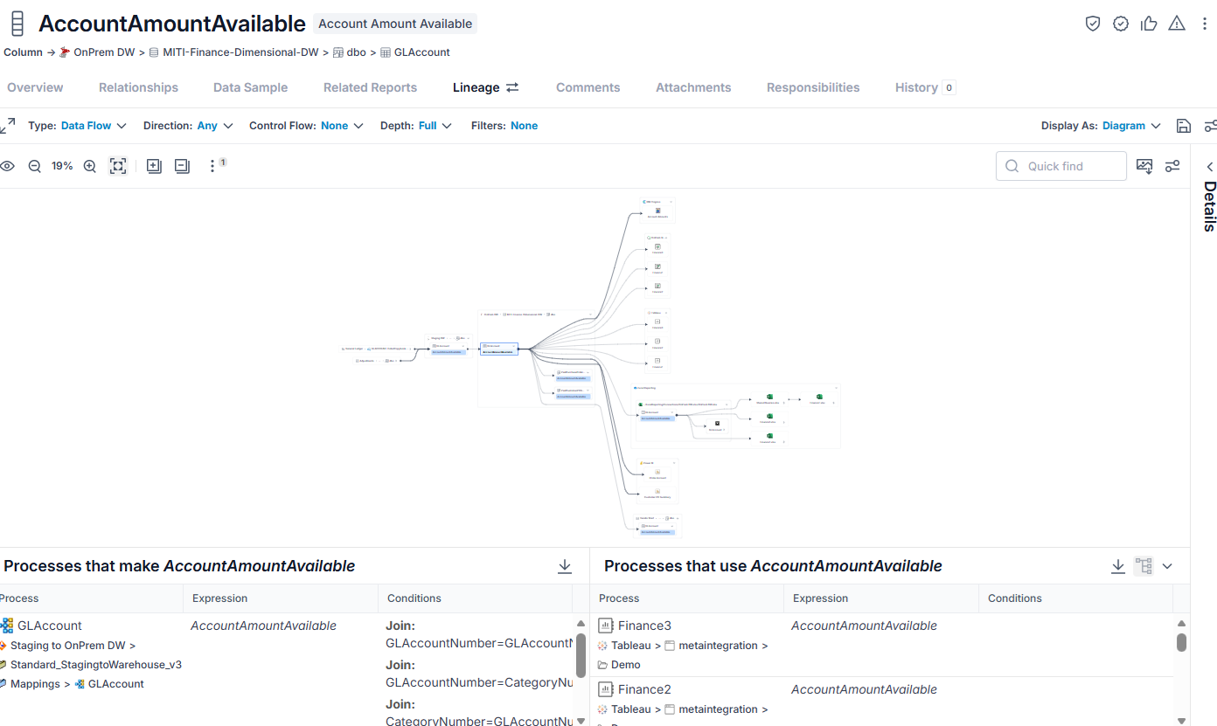Switch to the Relationships tab
Viewport: 1217px width, 726px height.
138,87
